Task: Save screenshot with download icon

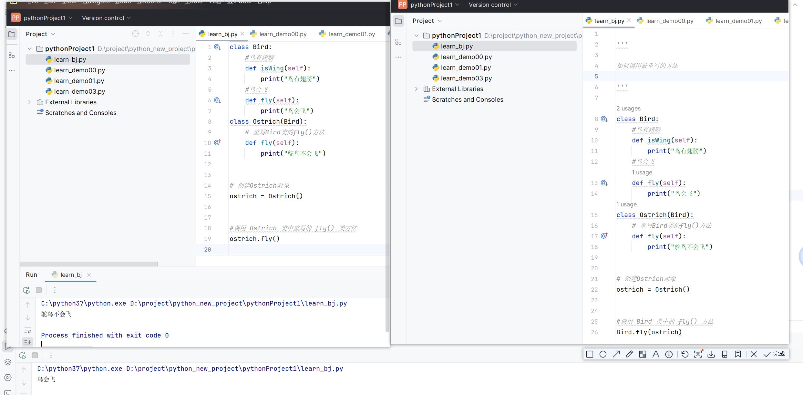Action: click(711, 354)
